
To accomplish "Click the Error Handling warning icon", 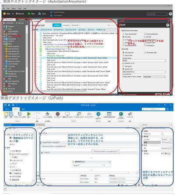I will click(7, 34).
